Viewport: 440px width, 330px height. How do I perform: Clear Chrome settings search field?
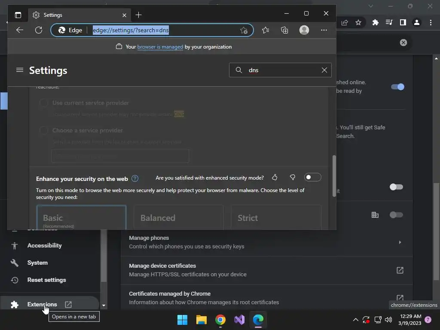click(403, 43)
